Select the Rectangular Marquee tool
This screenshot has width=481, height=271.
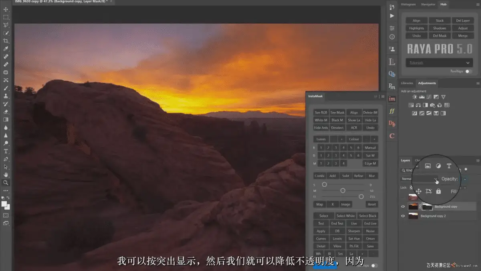pyautogui.click(x=6, y=17)
